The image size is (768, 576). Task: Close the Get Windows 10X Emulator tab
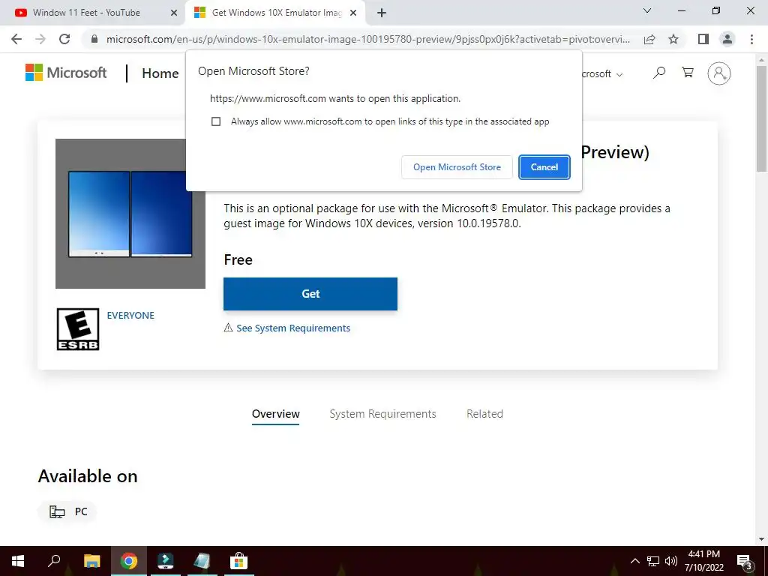[x=353, y=13]
